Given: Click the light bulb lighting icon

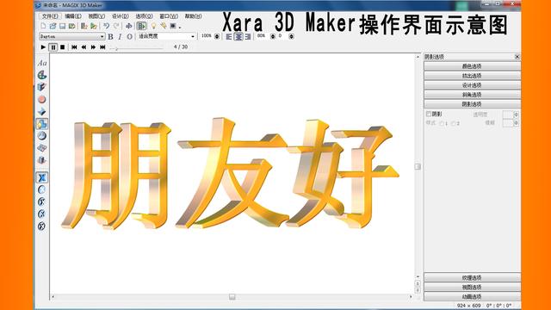Looking at the screenshot, I should click(x=153, y=26).
